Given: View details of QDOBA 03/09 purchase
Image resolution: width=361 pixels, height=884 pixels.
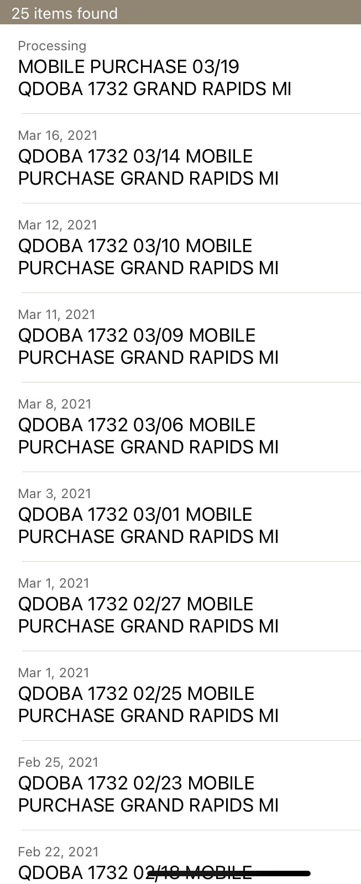Looking at the screenshot, I should click(148, 347).
